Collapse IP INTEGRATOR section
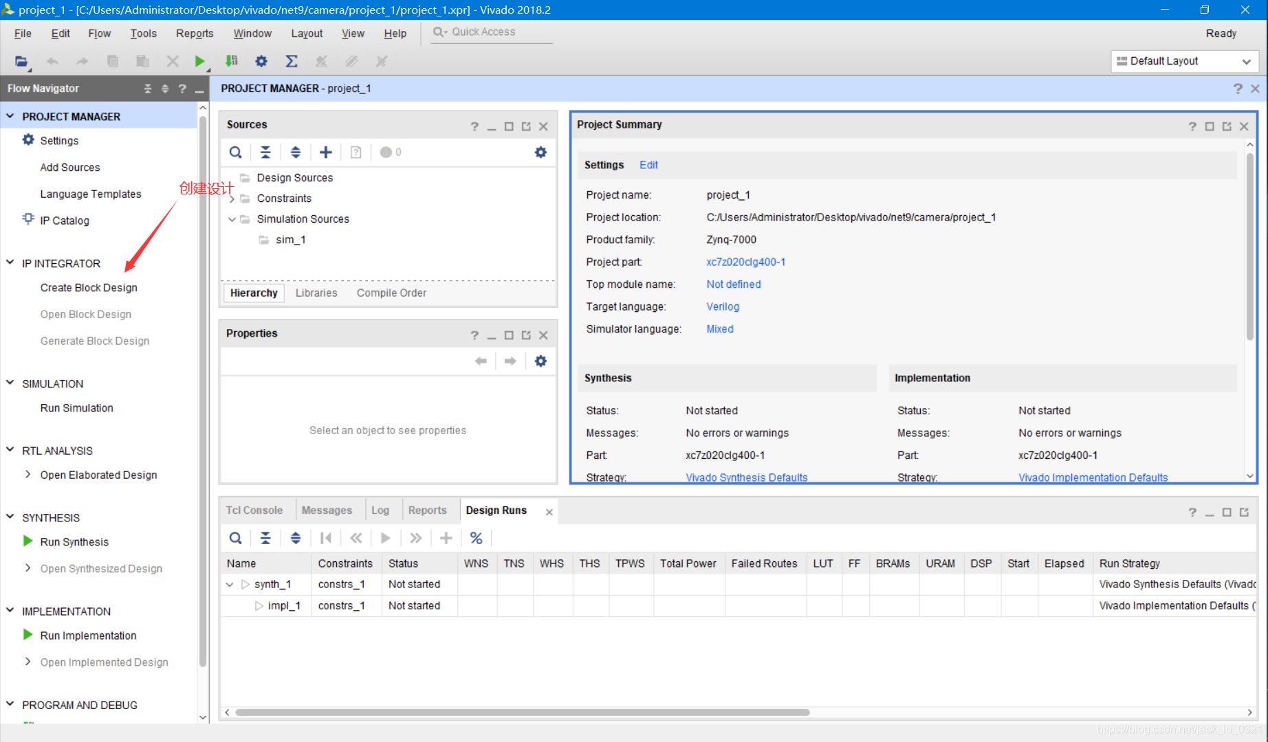 click(x=10, y=262)
